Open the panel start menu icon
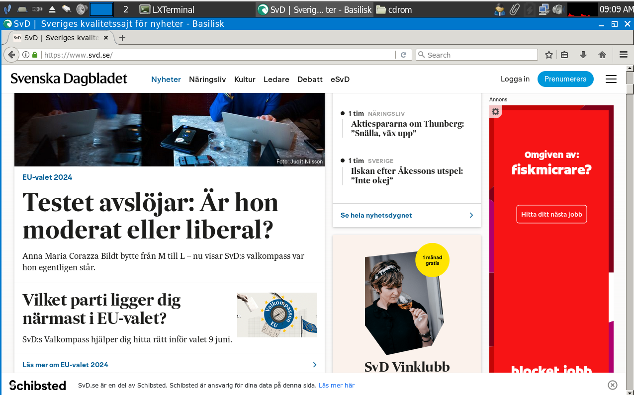Image resolution: width=634 pixels, height=395 pixels. click(7, 9)
